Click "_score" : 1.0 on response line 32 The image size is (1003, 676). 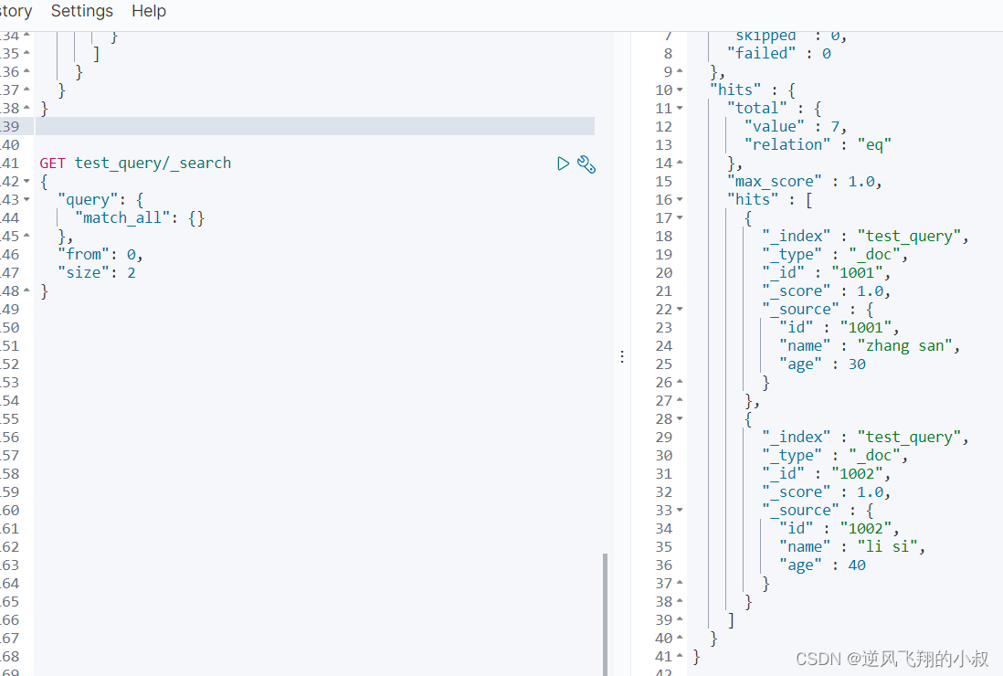(826, 491)
